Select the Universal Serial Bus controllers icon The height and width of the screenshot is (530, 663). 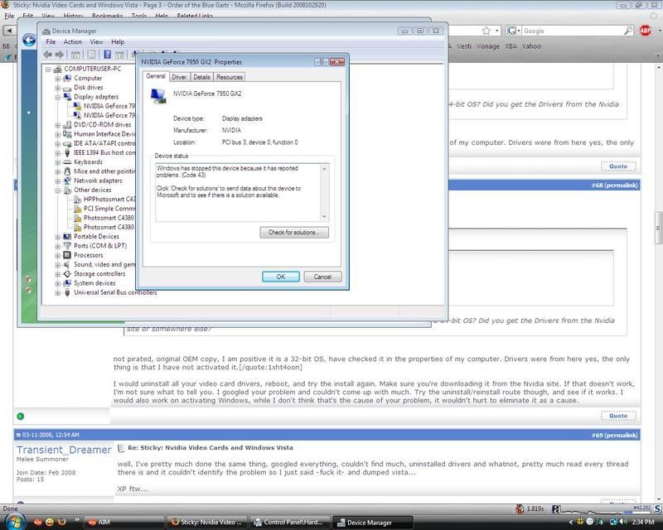(x=67, y=292)
